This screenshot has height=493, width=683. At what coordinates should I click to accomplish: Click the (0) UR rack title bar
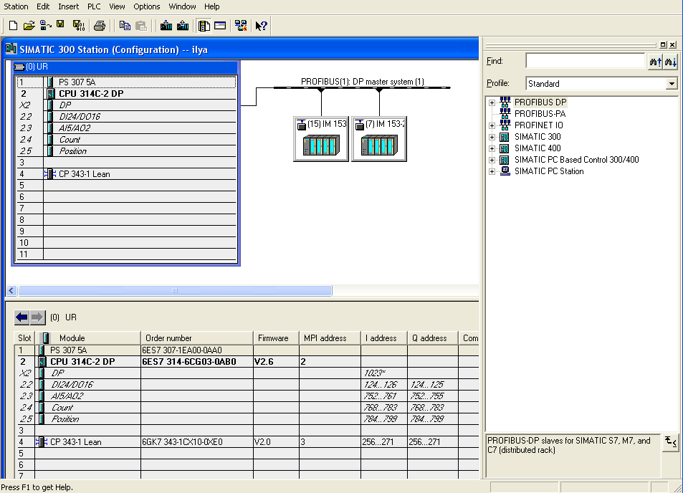125,67
